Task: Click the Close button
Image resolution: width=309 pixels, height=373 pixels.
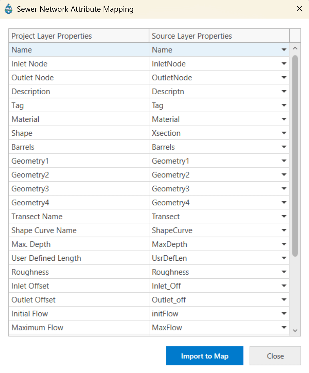Action: tap(275, 356)
